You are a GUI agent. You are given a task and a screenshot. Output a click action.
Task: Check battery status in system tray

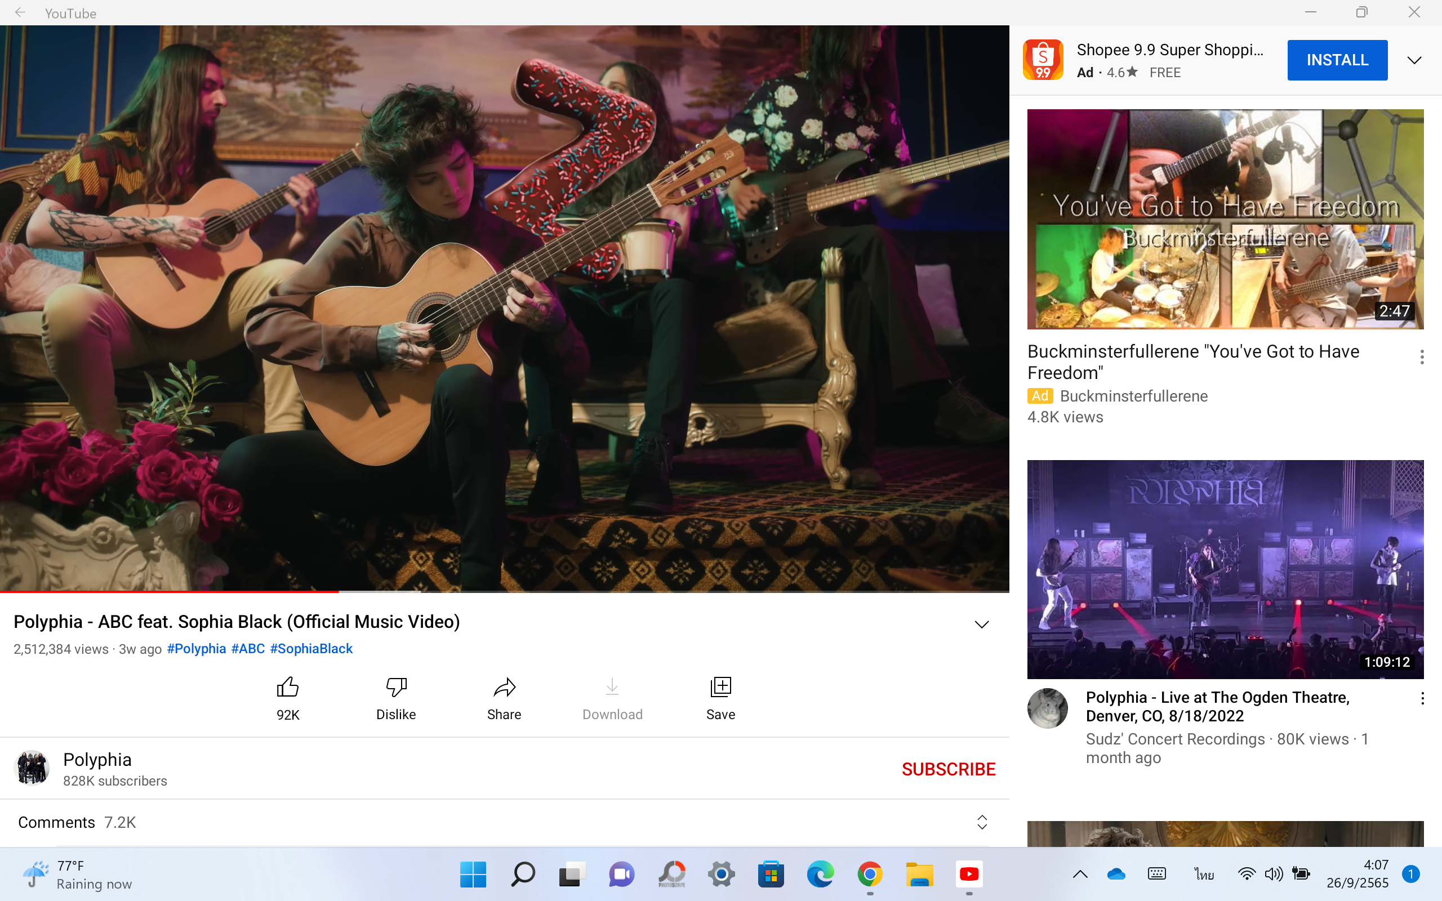coord(1301,874)
